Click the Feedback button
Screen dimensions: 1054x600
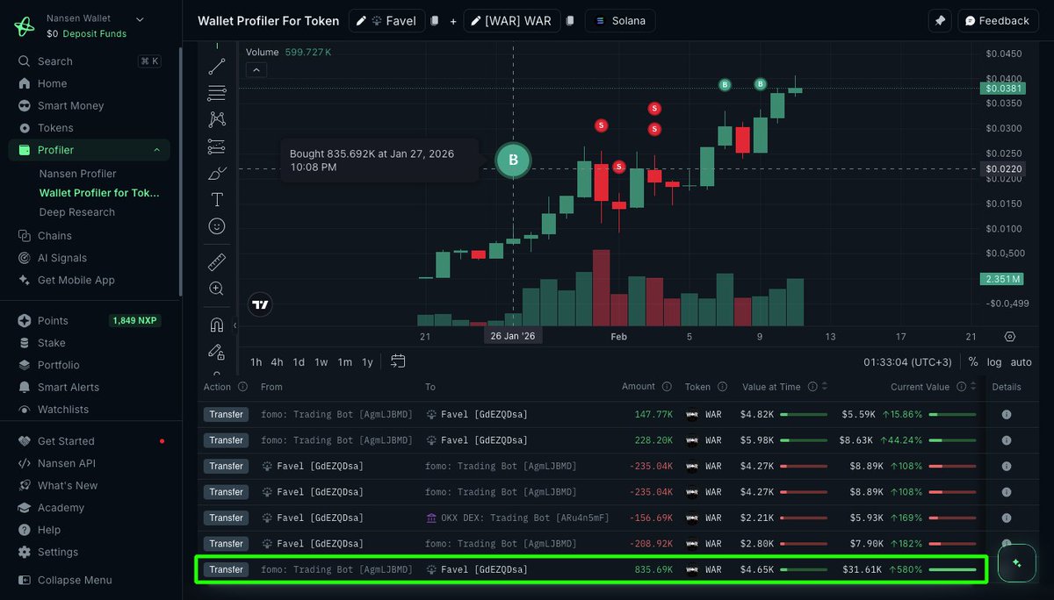click(997, 21)
